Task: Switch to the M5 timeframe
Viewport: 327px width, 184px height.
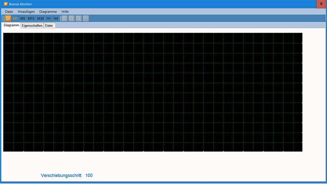Action: click(x=23, y=18)
